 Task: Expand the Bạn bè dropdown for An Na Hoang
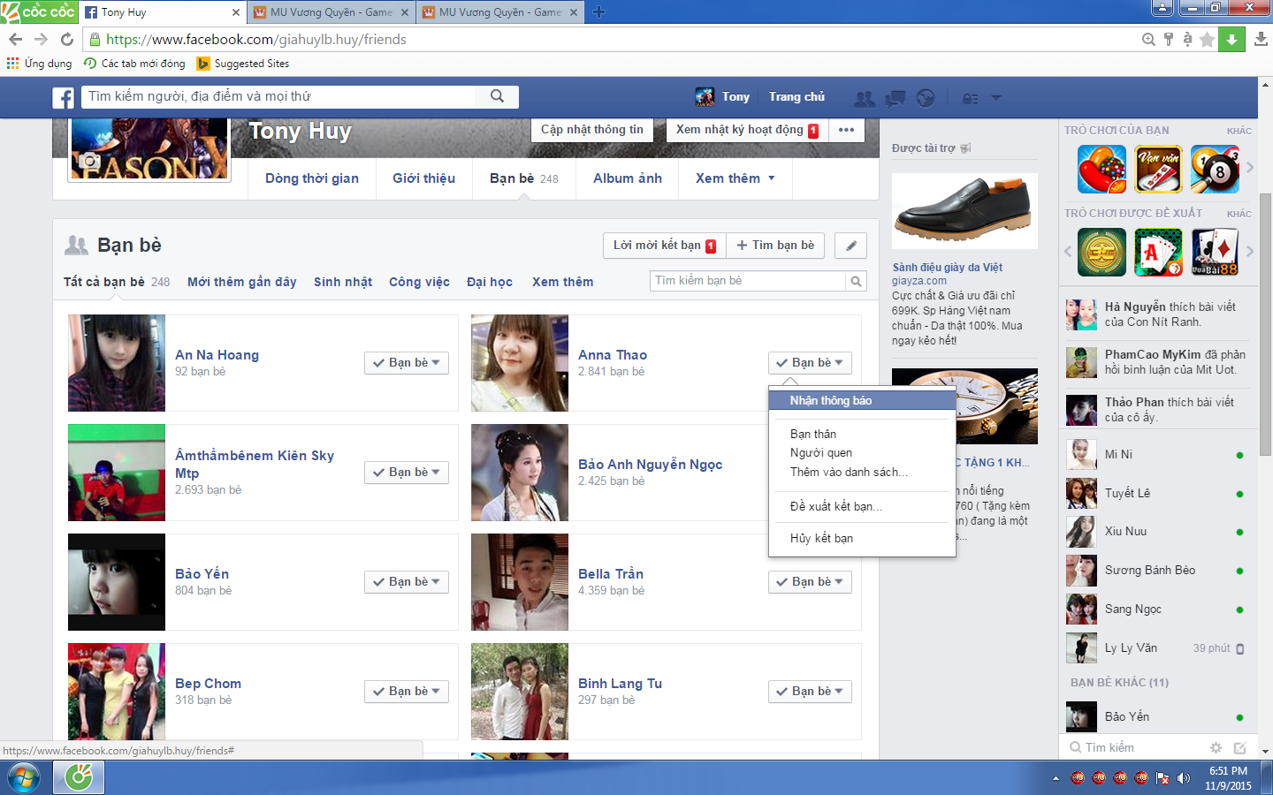coord(407,363)
